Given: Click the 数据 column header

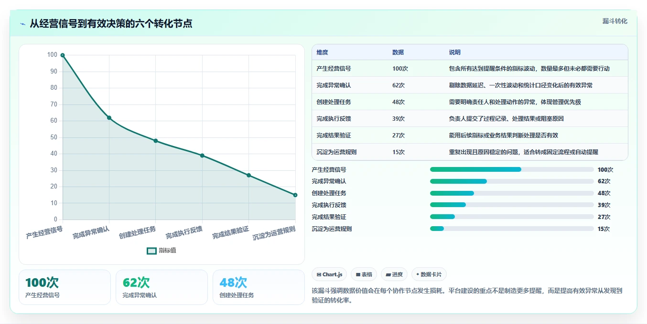Looking at the screenshot, I should [398, 52].
